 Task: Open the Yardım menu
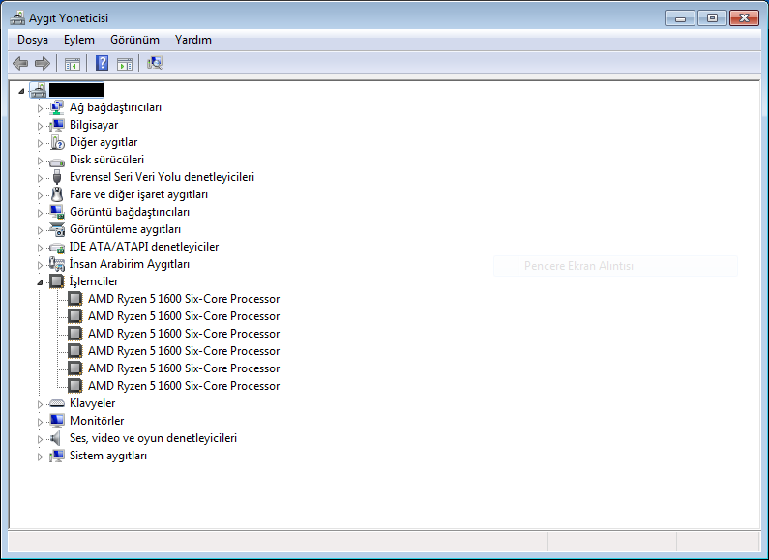tap(193, 40)
